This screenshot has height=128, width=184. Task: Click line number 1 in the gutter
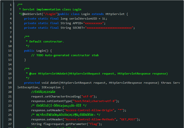click(11, 5)
